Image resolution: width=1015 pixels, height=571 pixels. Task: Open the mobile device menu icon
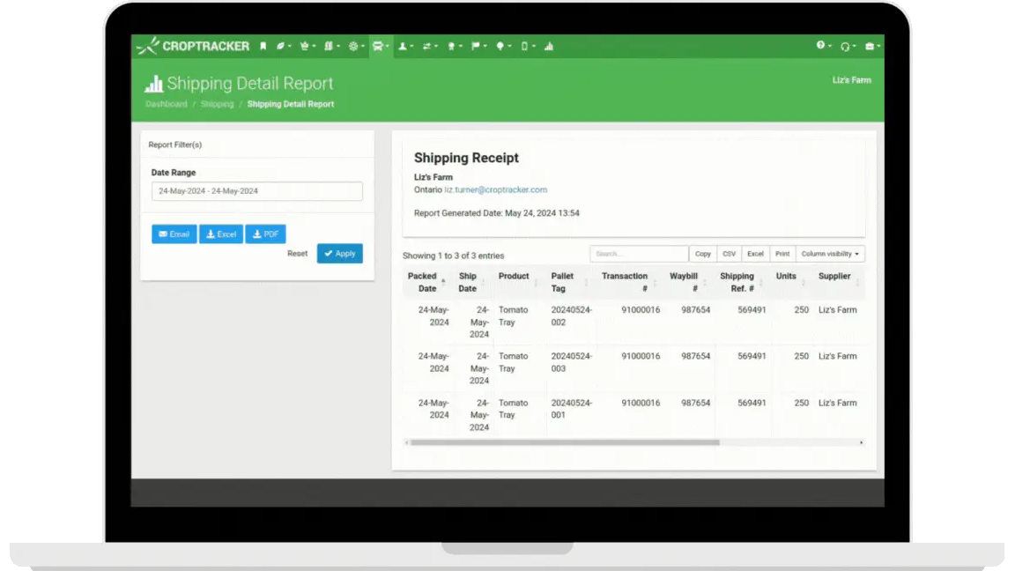click(527, 46)
